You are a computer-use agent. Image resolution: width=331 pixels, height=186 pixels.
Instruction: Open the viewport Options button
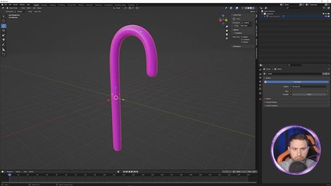[252, 11]
